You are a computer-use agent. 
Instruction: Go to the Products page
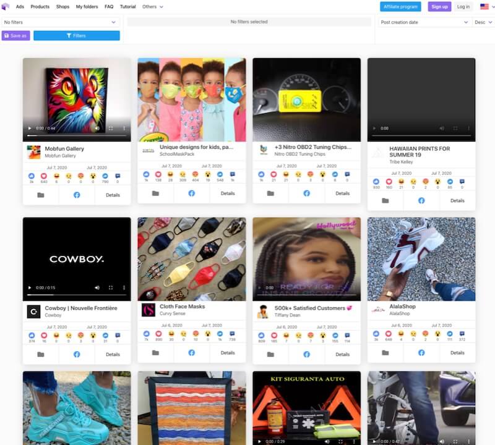coord(40,7)
